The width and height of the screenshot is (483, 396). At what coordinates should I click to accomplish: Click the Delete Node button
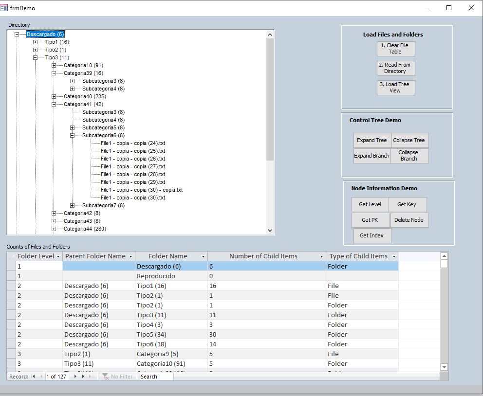[x=409, y=220]
